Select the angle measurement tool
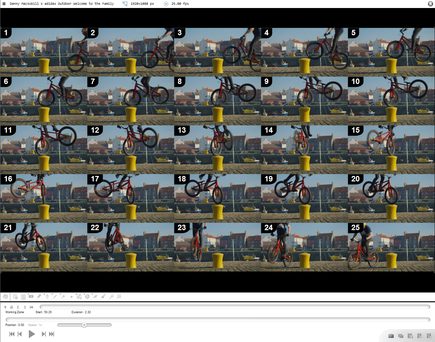 tap(79, 296)
